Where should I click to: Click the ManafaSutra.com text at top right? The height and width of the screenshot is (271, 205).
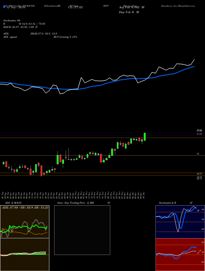[x=186, y=6]
